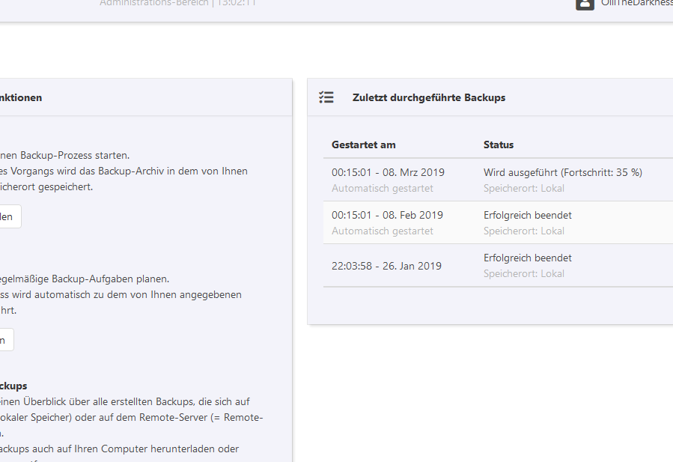Click Speicherort: Lokal under the running backup

[x=524, y=189]
